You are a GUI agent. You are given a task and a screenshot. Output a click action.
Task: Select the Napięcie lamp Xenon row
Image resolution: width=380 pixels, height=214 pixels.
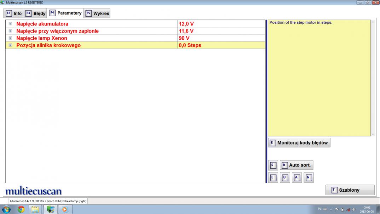[x=135, y=38]
